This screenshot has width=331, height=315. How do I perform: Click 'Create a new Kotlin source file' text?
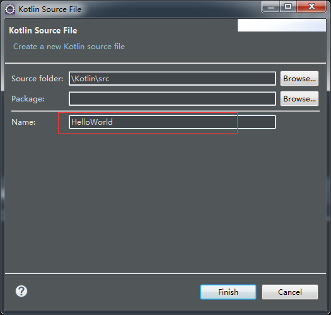[69, 47]
